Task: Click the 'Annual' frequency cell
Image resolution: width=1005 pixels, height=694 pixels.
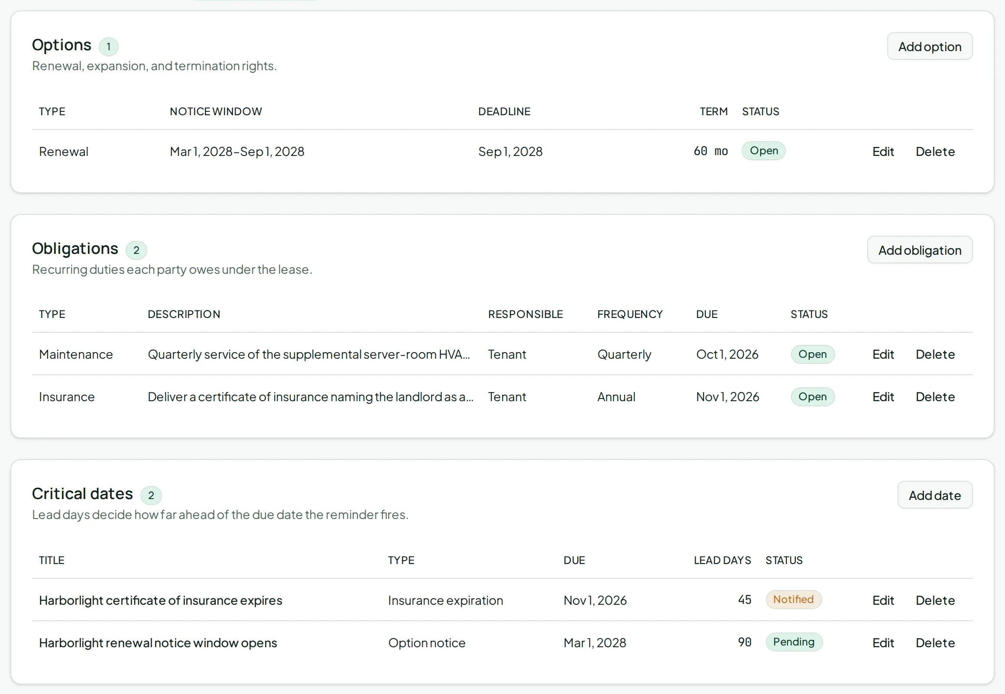Action: pos(616,396)
